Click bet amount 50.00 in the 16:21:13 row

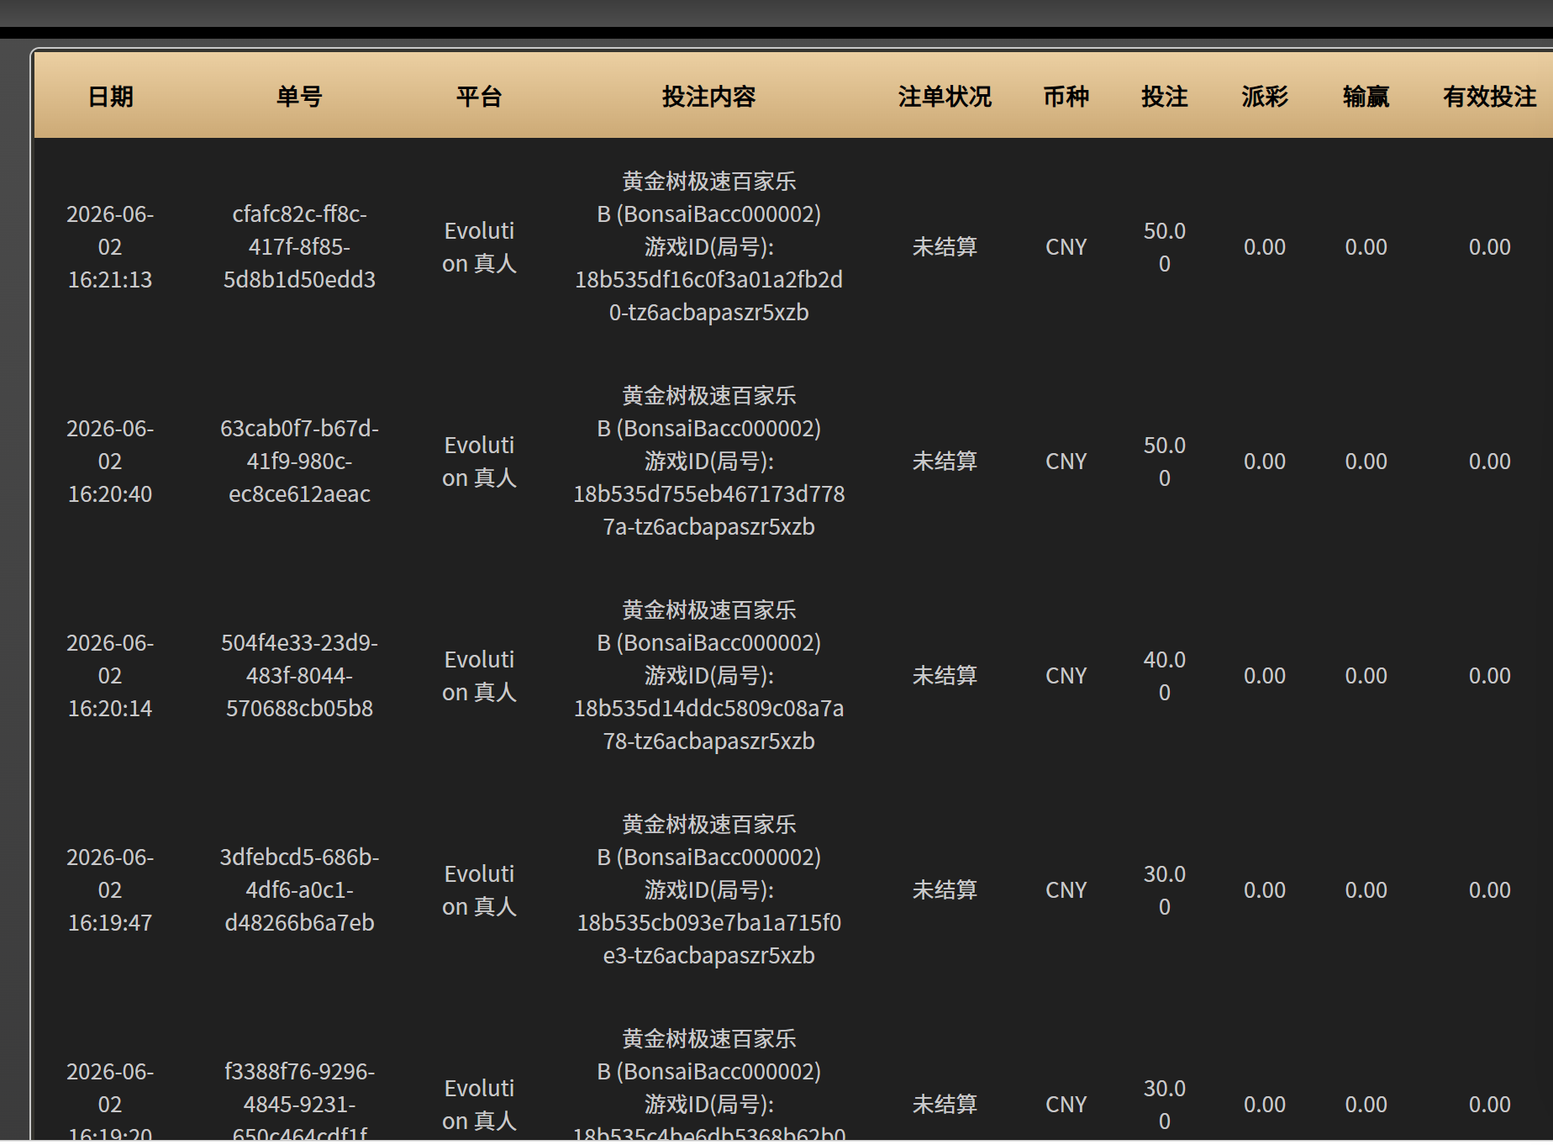1164,246
